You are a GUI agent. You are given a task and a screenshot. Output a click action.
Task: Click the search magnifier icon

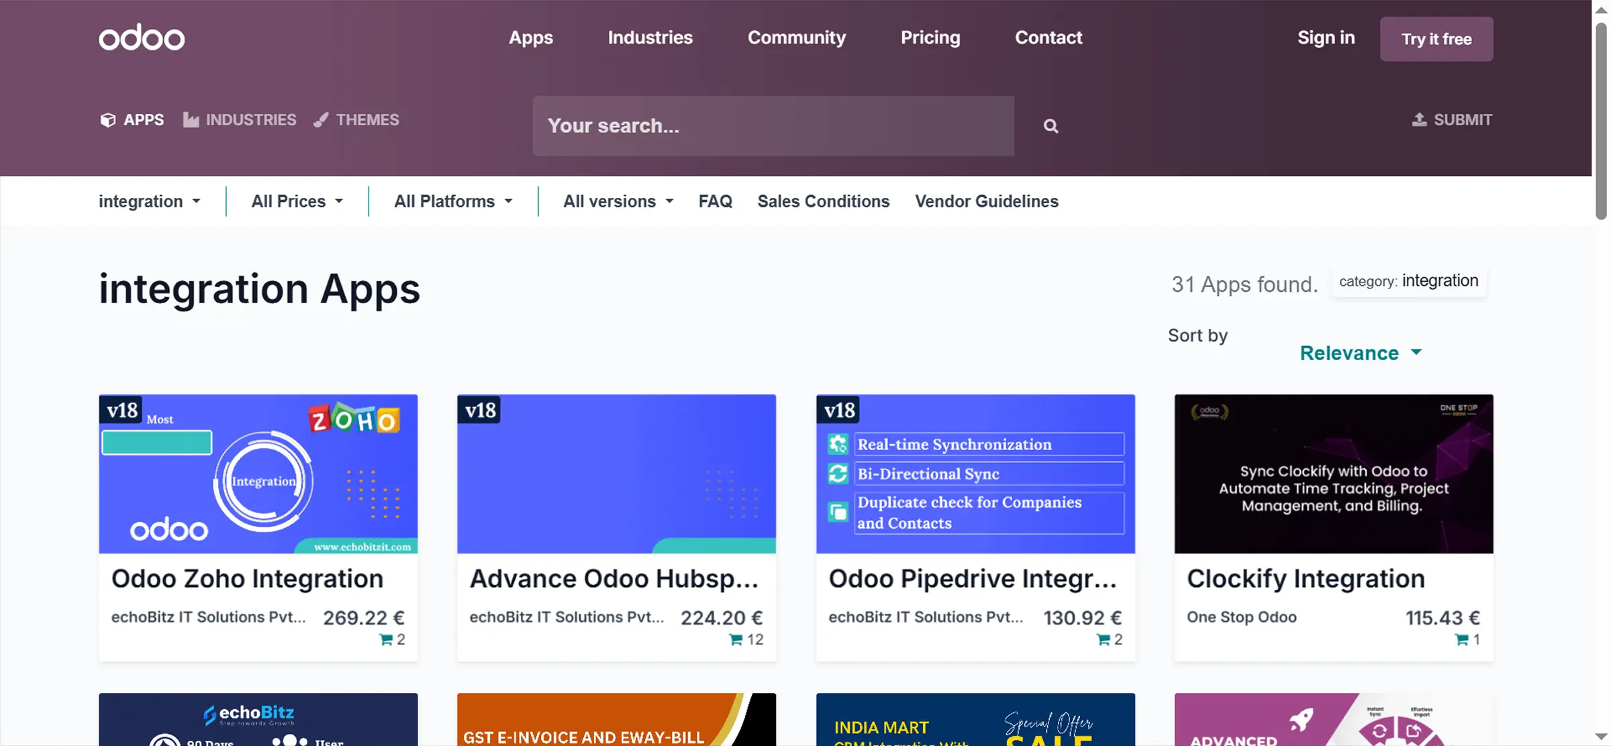1051,125
